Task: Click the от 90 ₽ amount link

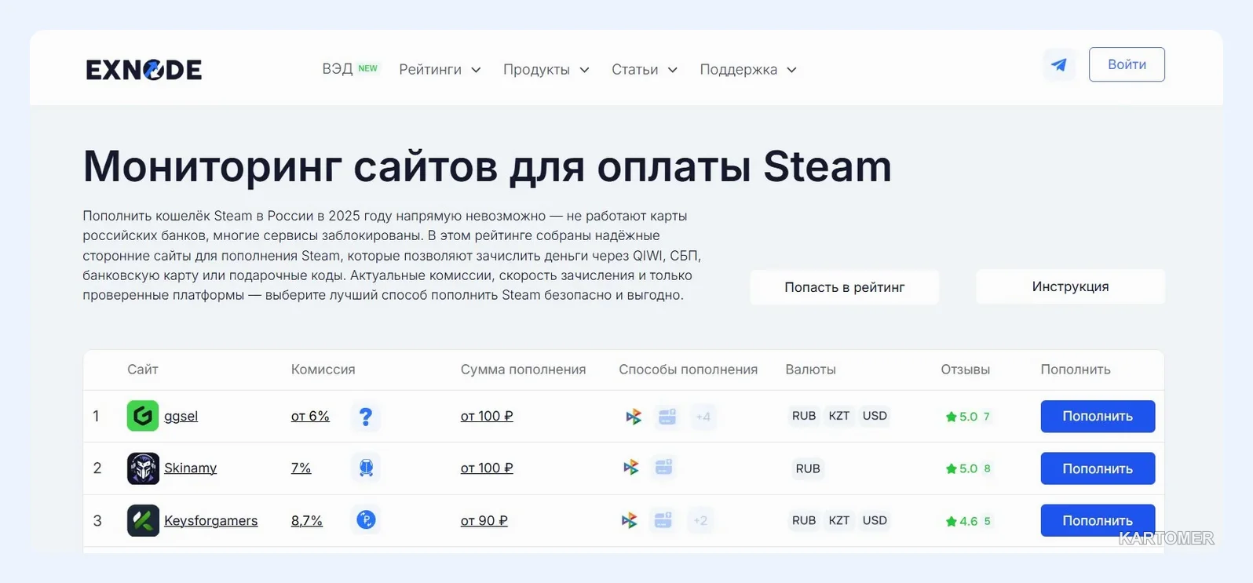Action: pyautogui.click(x=484, y=520)
